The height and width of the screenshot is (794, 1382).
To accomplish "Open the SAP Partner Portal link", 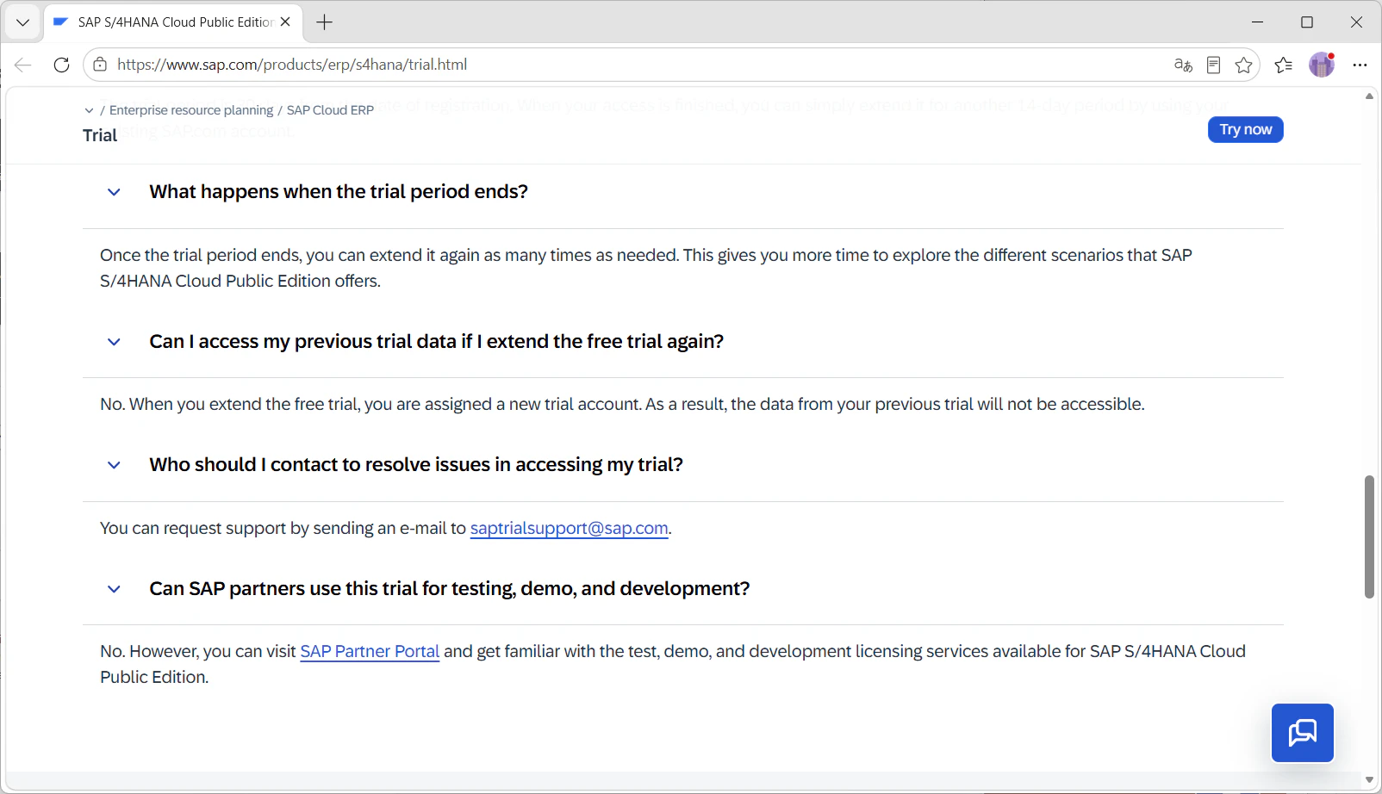I will tap(370, 651).
